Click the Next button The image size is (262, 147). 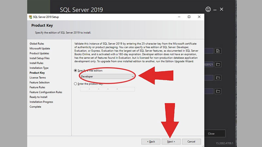pyautogui.click(x=171, y=141)
